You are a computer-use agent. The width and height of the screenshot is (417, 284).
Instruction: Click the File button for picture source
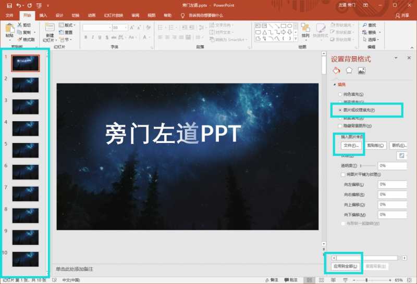point(351,146)
